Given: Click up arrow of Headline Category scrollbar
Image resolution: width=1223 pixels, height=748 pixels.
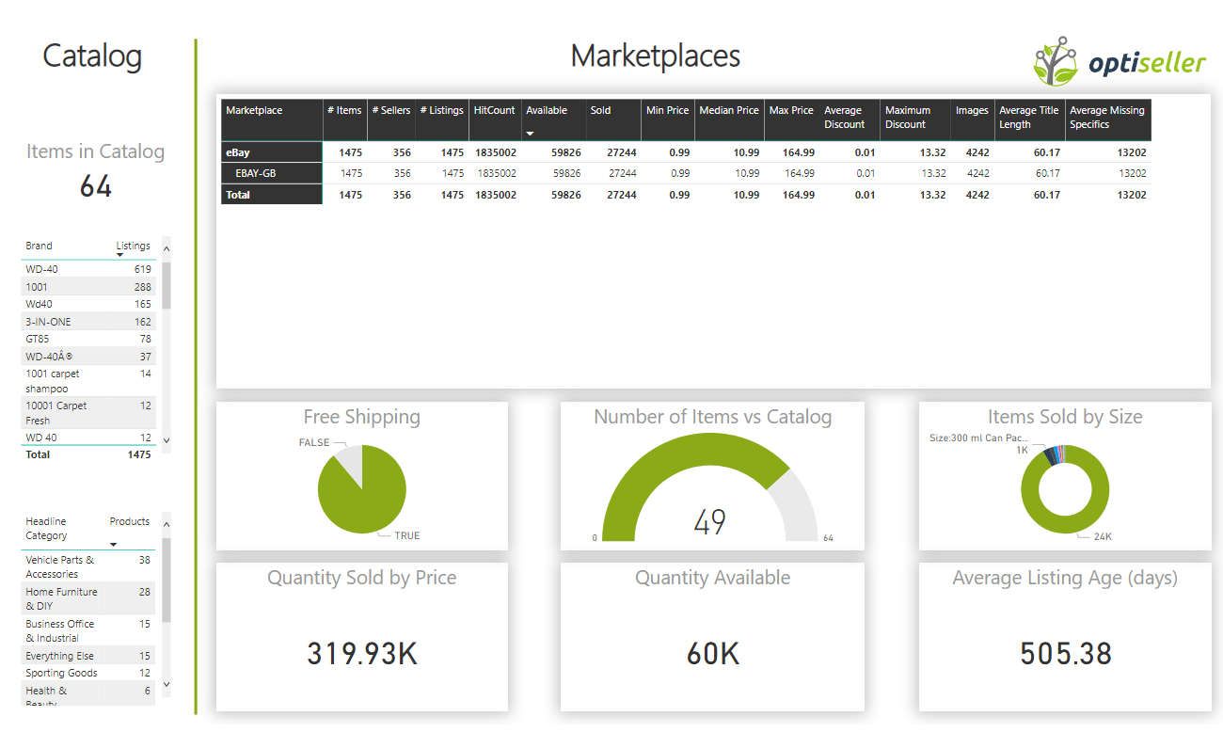Looking at the screenshot, I should [167, 523].
